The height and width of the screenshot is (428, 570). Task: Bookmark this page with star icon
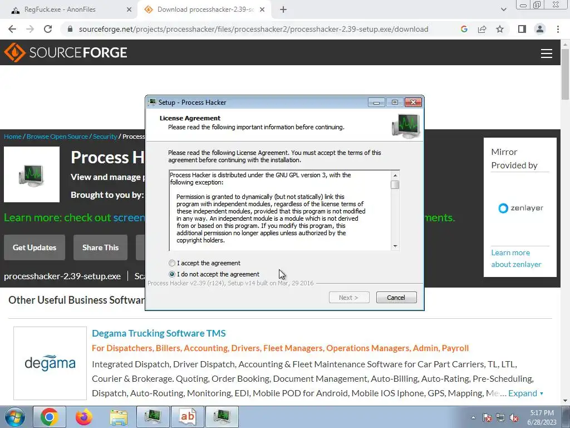pyautogui.click(x=500, y=29)
